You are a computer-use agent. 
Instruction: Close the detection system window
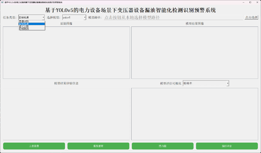point(257,2)
